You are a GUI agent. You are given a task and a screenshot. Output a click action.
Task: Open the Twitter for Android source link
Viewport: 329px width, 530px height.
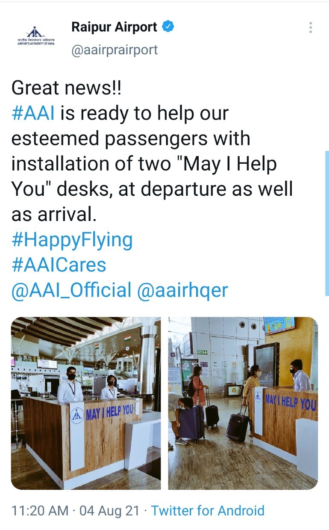point(208,510)
